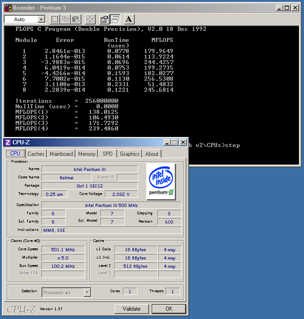Viewport: 304px width, 319px height.
Task: Click the 'FLOPS C Program' header line
Action: click(x=111, y=29)
